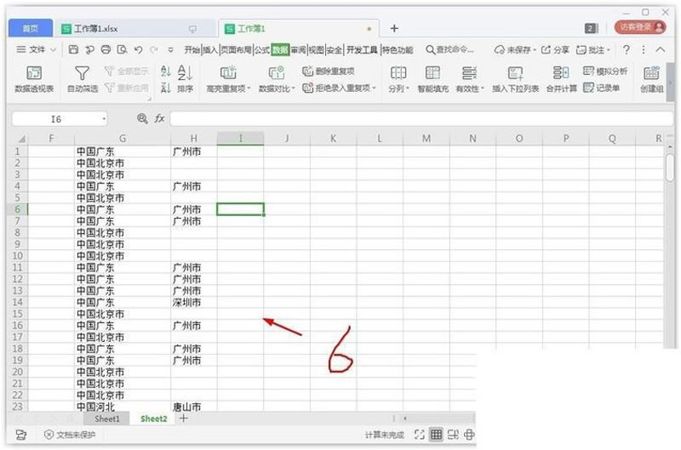Open 记录单 record form
The width and height of the screenshot is (681, 450).
pos(602,88)
